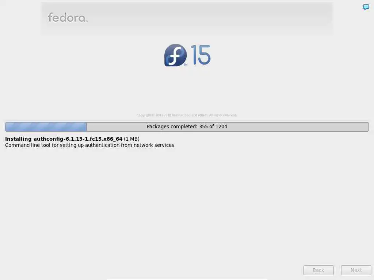Open the release notes speech bubble icon
The width and height of the screenshot is (374, 280).
tap(366, 7)
